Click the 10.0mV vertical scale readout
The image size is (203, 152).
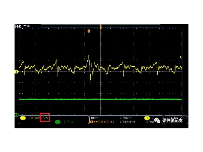click(x=34, y=118)
